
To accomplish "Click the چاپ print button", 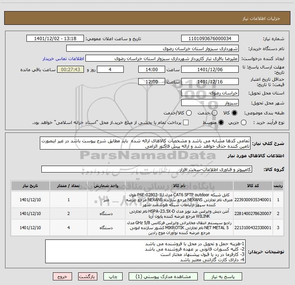I will (x=113, y=277).
